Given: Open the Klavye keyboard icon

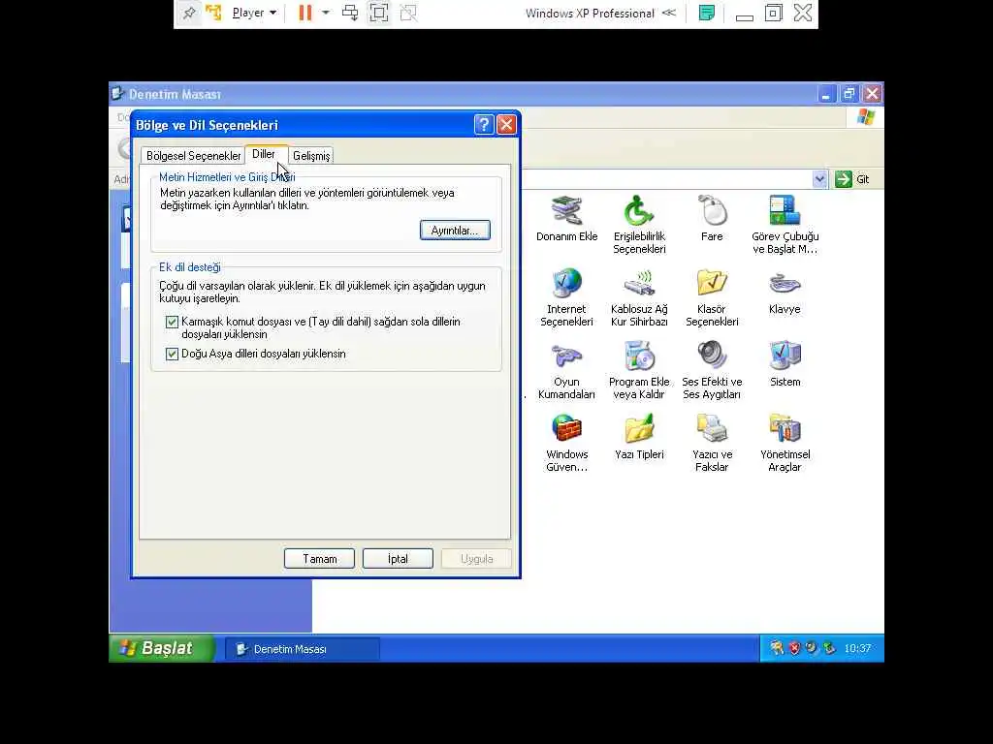Looking at the screenshot, I should [x=785, y=292].
